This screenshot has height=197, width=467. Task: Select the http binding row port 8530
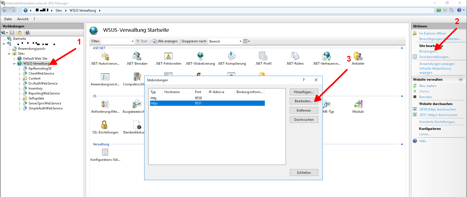point(198,98)
